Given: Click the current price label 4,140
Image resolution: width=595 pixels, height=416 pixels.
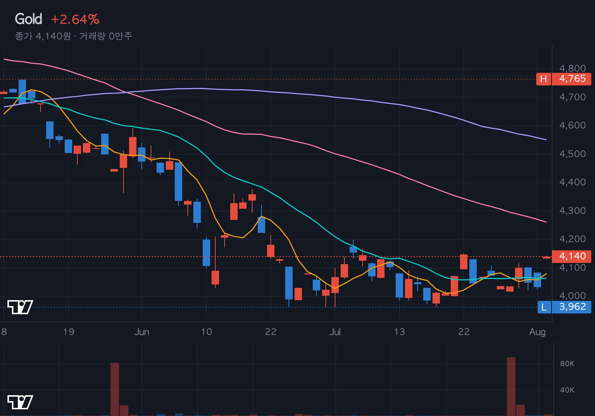Looking at the screenshot, I should (572, 256).
